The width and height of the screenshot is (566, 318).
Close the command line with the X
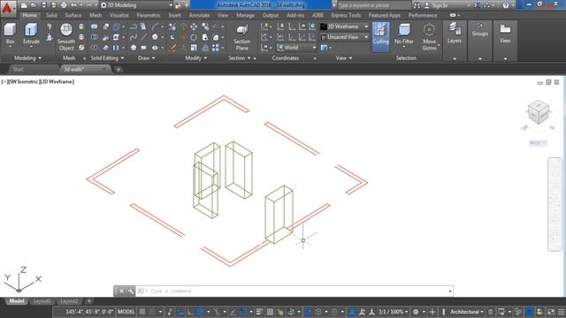tap(122, 291)
